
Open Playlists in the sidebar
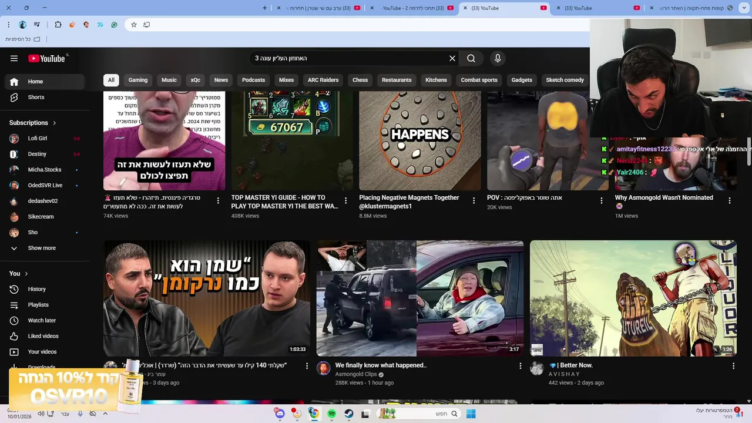pyautogui.click(x=45, y=305)
